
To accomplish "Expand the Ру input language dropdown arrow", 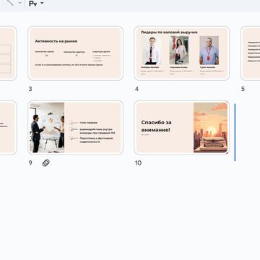I will (x=42, y=3).
